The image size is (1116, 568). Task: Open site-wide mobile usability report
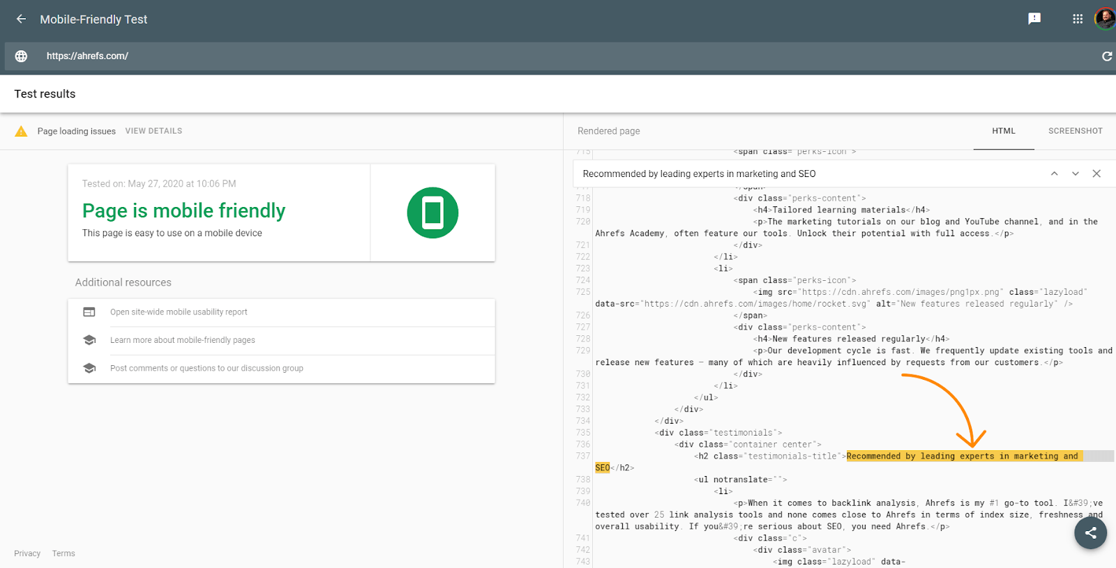[x=179, y=312]
